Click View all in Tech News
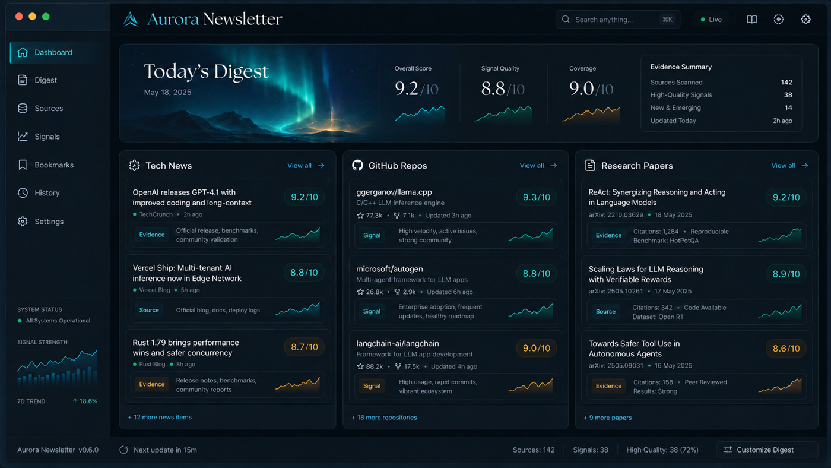Screen dimensions: 831x468 [x=306, y=166]
